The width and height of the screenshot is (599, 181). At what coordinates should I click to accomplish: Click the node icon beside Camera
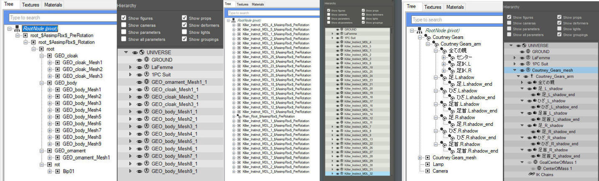pyautogui.click(x=427, y=171)
